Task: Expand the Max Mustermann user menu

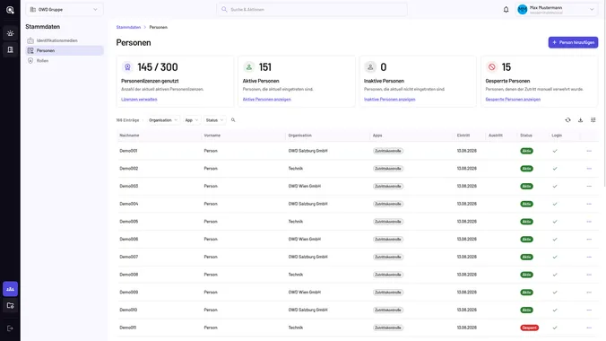Action: [556, 9]
